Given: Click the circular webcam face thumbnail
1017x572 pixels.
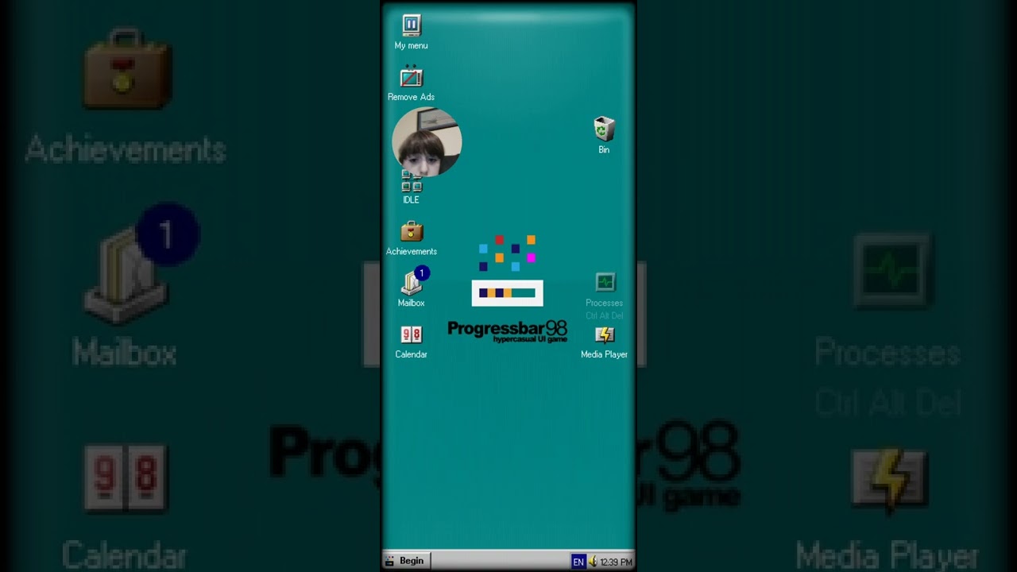Looking at the screenshot, I should click(427, 142).
